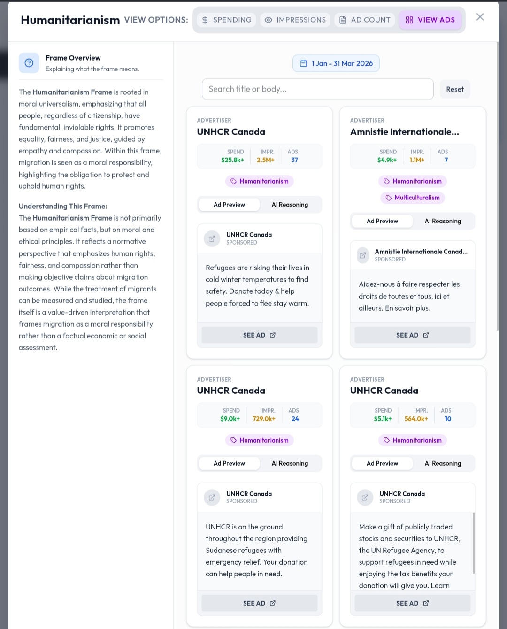
Task: Select the View Ads option
Action: tap(430, 20)
